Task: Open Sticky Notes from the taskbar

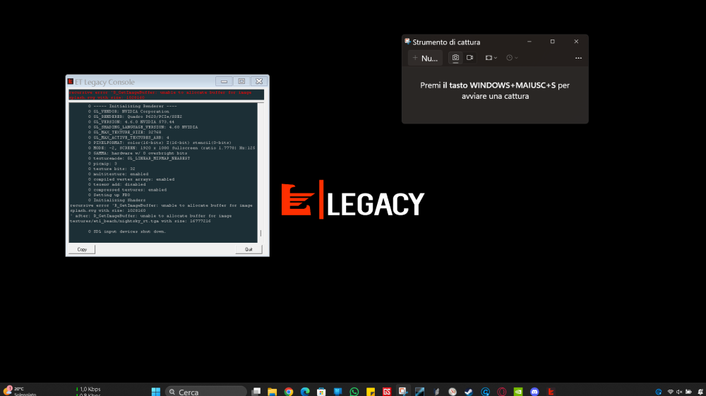Action: pyautogui.click(x=371, y=392)
